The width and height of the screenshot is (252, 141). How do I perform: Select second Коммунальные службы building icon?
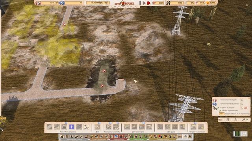116,127
